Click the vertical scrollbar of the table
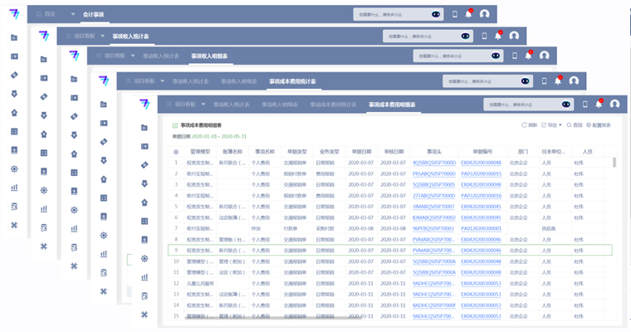Viewport: 631px width, 332px height. (614, 162)
